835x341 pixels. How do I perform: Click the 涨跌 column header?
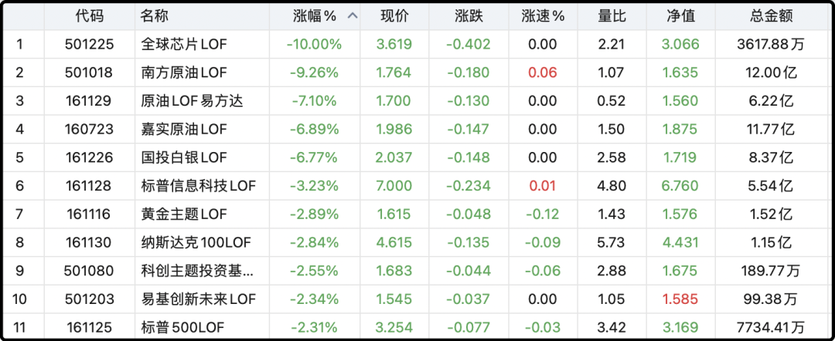click(468, 16)
